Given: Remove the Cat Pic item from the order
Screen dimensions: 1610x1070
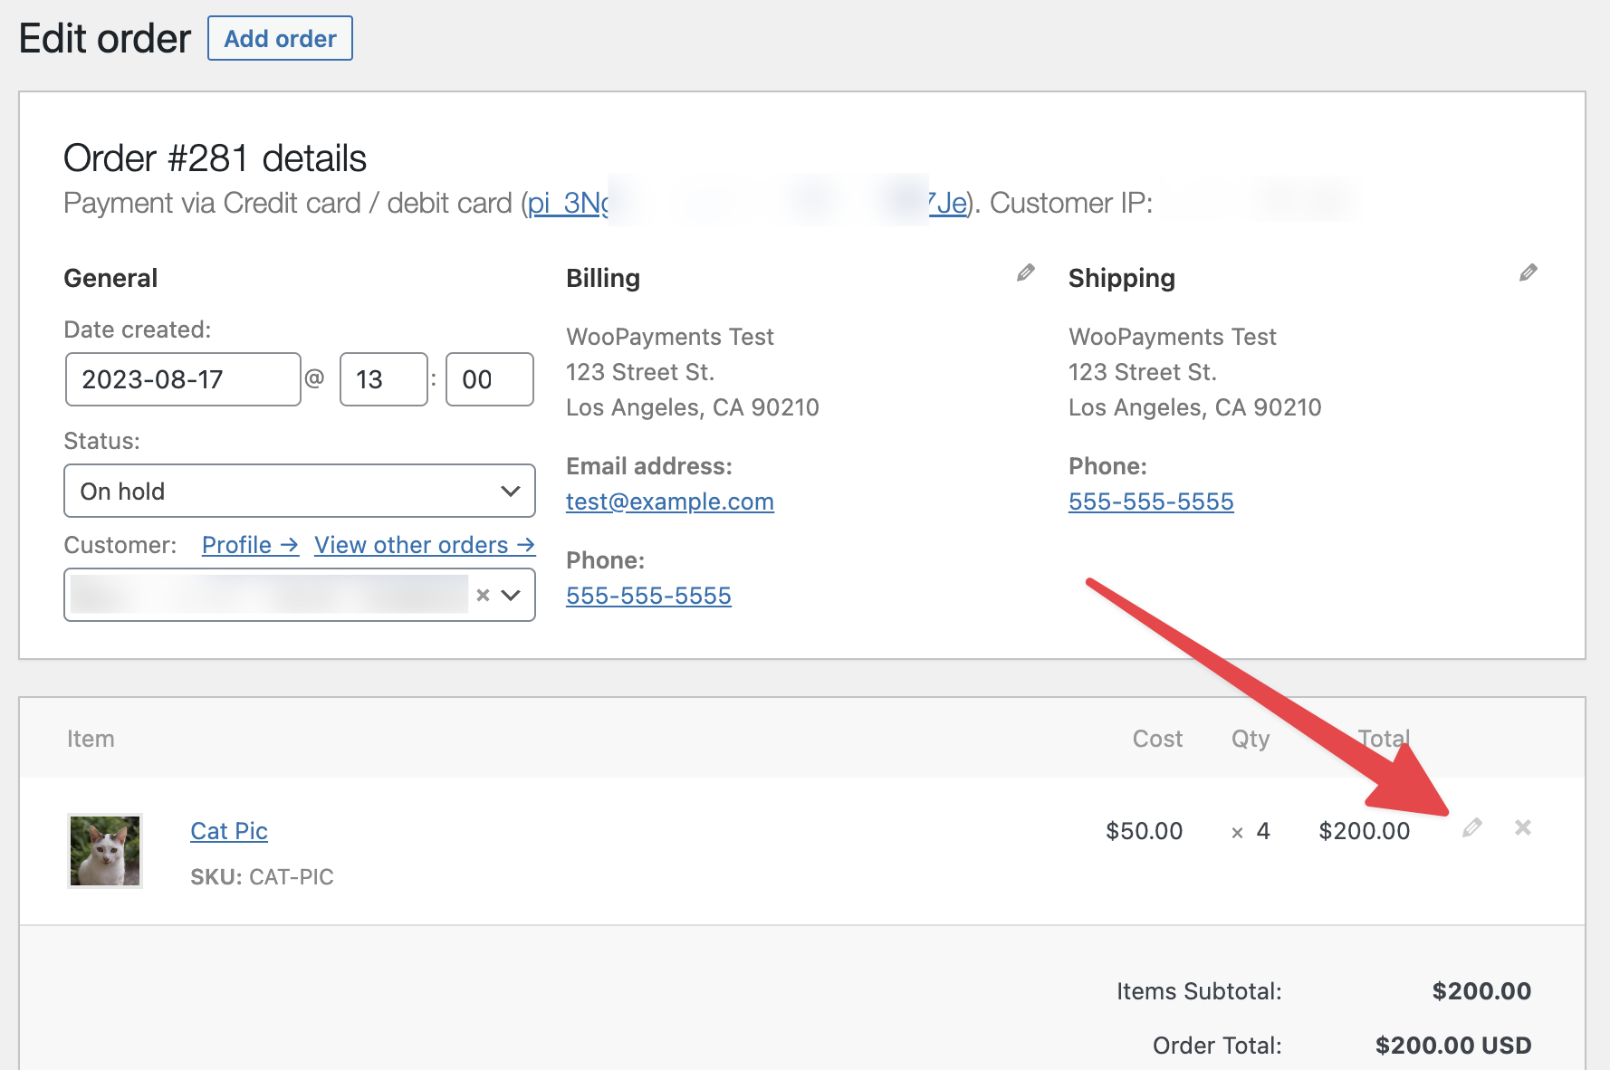Looking at the screenshot, I should [1522, 828].
